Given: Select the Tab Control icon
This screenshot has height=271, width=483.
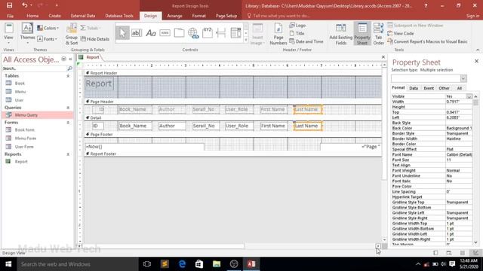Looking at the screenshot, I should (x=179, y=33).
